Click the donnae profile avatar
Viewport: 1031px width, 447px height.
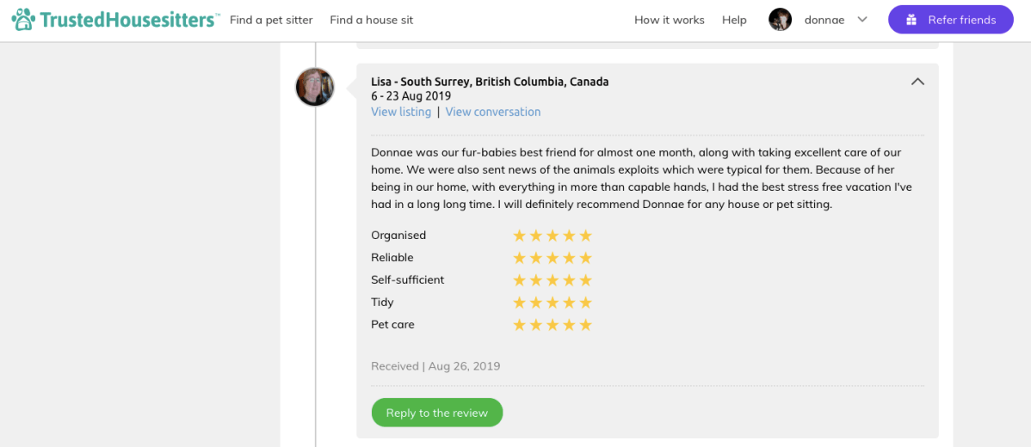pos(780,20)
